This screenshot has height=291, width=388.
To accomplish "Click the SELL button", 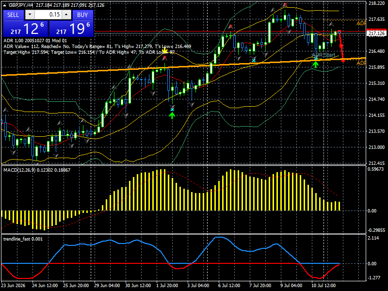I will click(x=13, y=15).
